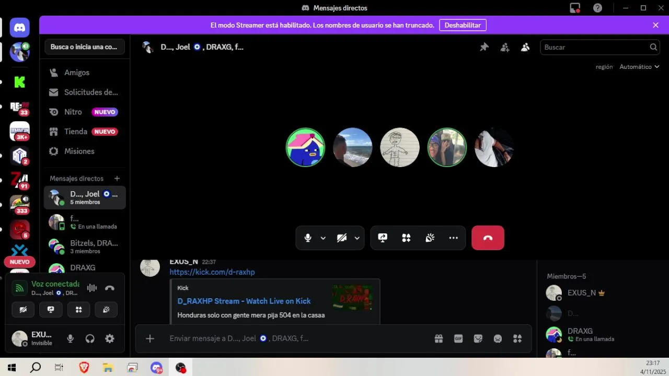This screenshot has height=376, width=669.
Task: Open EXUS_N user status panel
Action: 33,339
